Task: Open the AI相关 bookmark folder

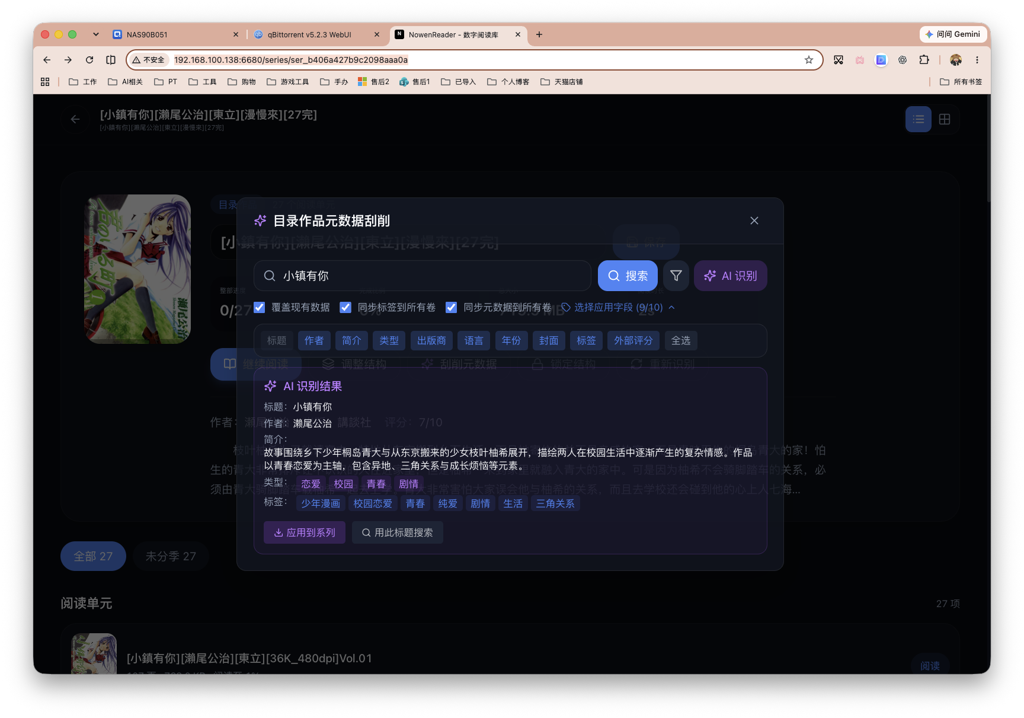Action: [126, 82]
